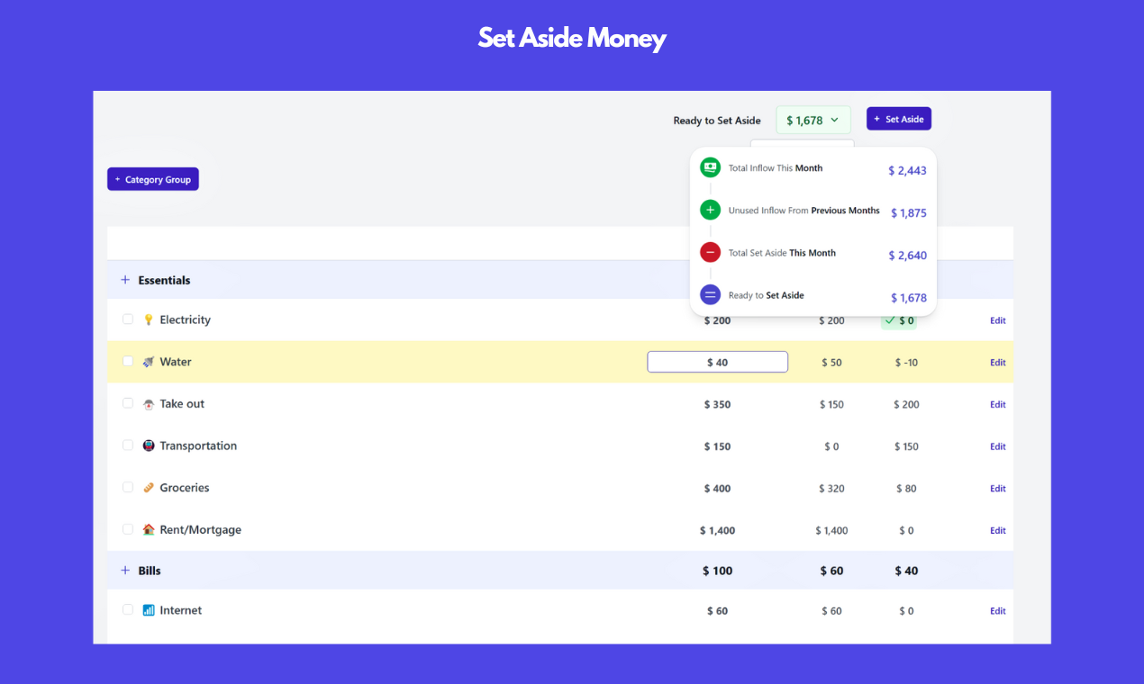Click the bar chart icon beside Internet
The image size is (1144, 684).
[149, 610]
